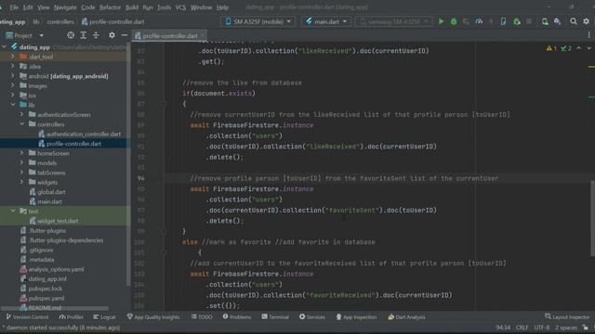Click the warning indicator in the editor corner
Image resolution: width=595 pixels, height=334 pixels.
coord(551,48)
